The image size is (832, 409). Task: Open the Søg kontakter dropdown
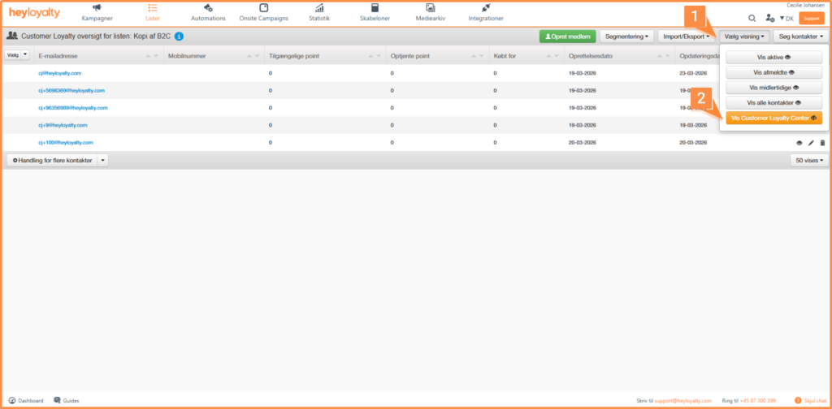(x=800, y=37)
